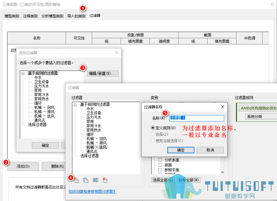Collapse 基于规则的过滤器 in 过滤器 dialog tree

[75, 105]
